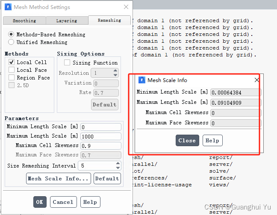277x215 pixels.
Task: Click console text 'solve/'
Action: [219, 171]
